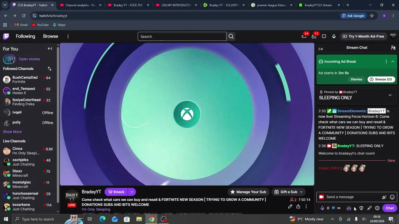
Task: Open the Twitch home logo
Action: (6, 36)
